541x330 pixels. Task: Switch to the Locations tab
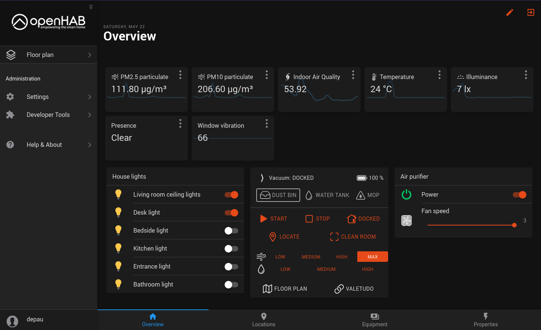(264, 320)
